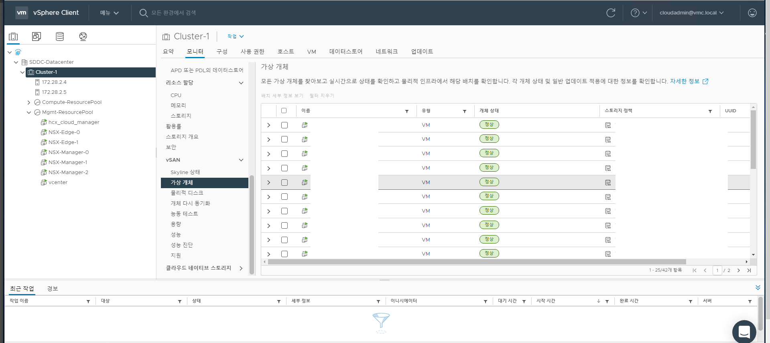This screenshot has width=770, height=343.
Task: Check the seventh row checkbox
Action: [x=284, y=211]
